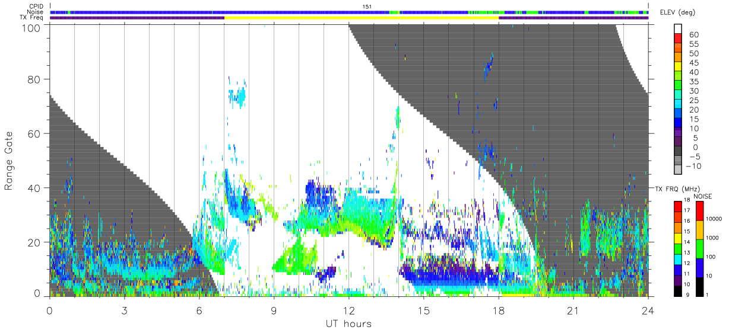Click UT hours tick label '12'
Screen dimensions: 729x336
coord(348,310)
